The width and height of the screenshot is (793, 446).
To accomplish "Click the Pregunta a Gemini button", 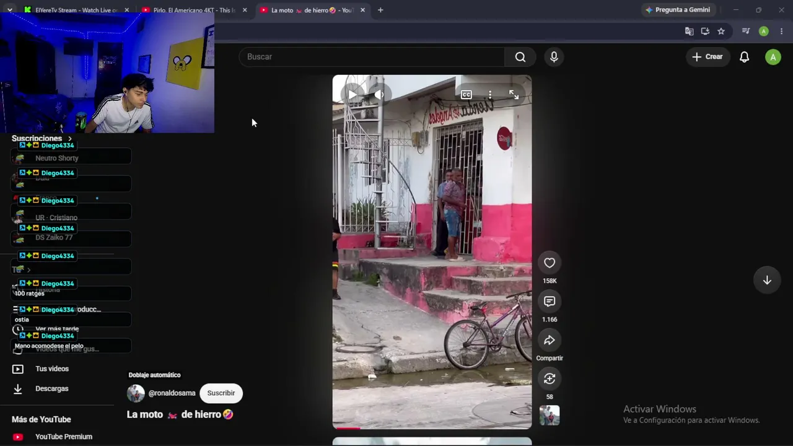I will 678,10.
